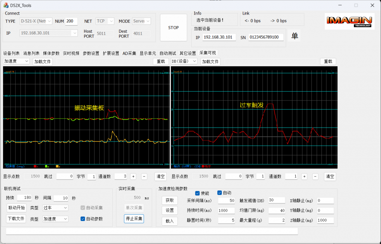Toggle the 使能 enable checkbox
This screenshot has height=244, width=381.
click(x=197, y=193)
